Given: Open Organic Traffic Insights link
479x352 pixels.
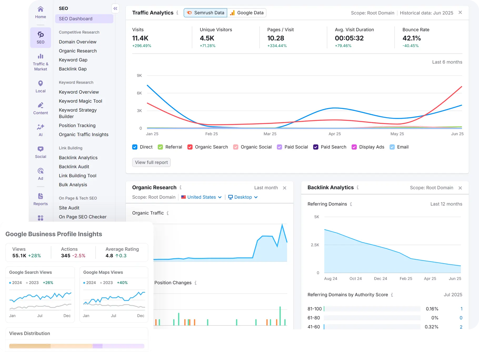Looking at the screenshot, I should point(84,134).
